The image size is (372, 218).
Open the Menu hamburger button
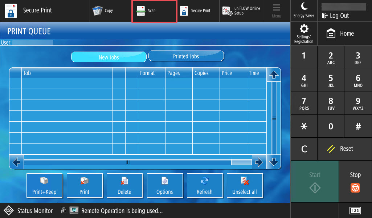point(277,11)
